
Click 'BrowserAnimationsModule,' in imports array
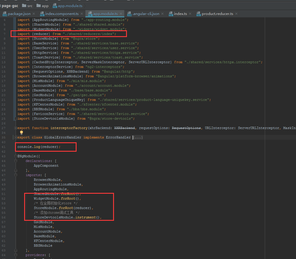pos(58,184)
